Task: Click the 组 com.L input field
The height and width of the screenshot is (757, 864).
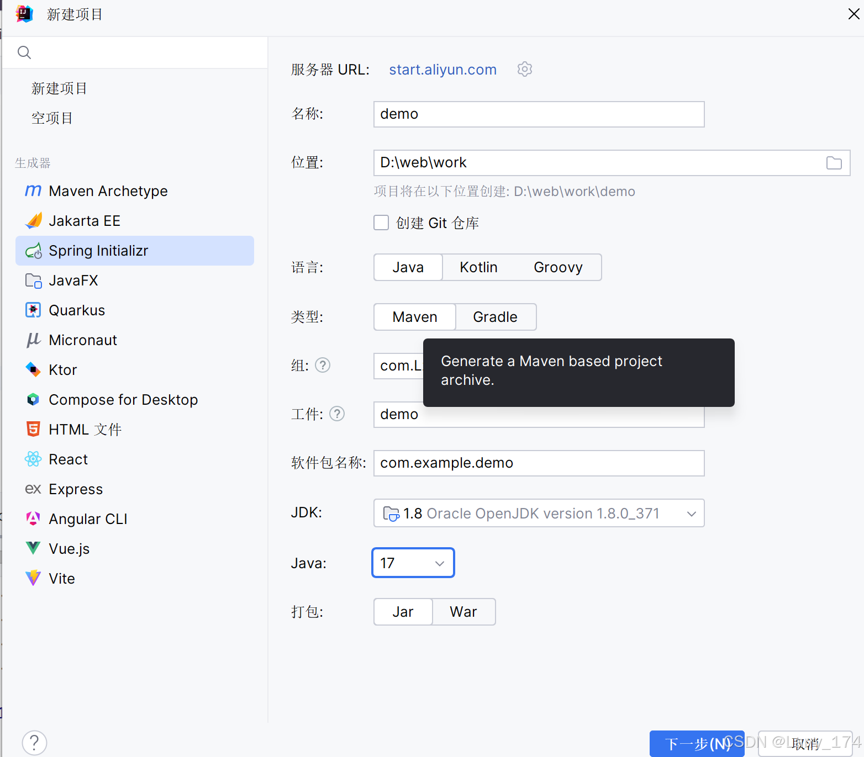Action: [399, 366]
